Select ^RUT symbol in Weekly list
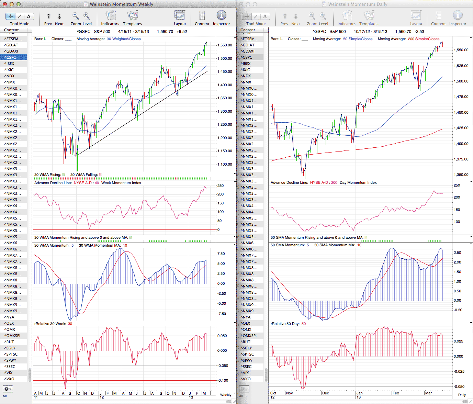The height and width of the screenshot is (404, 473). [x=14, y=342]
